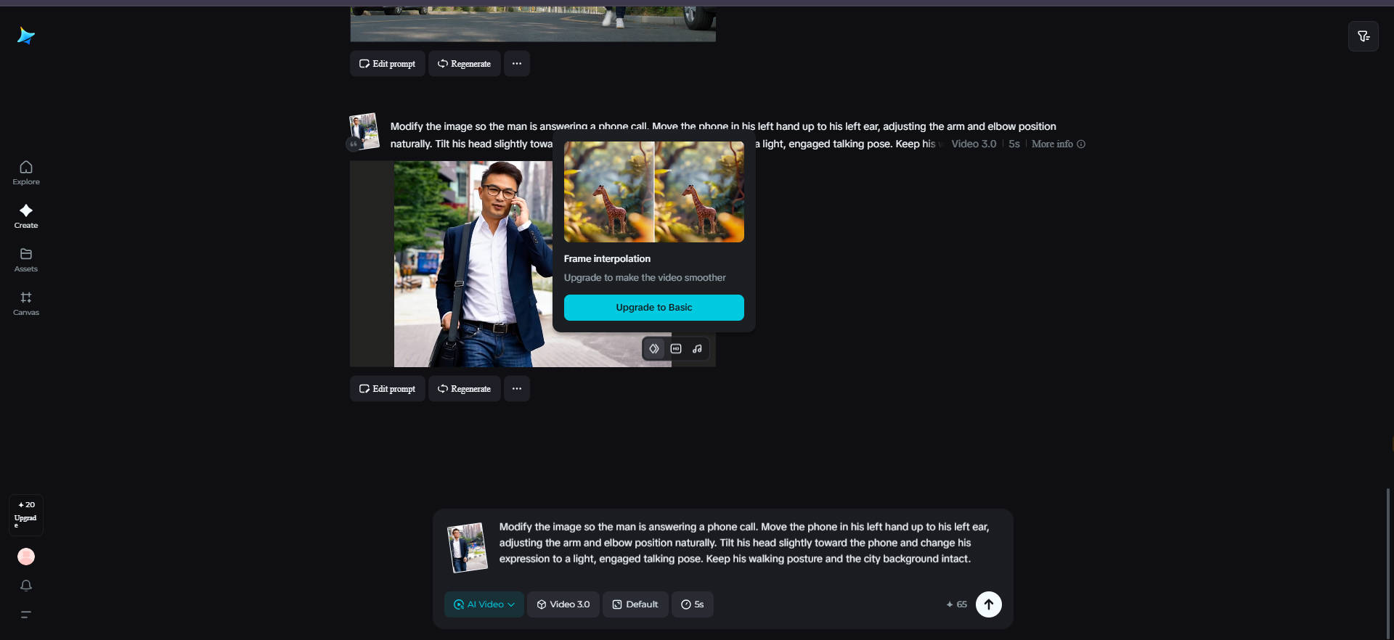Click the lower Edit prompt button
The width and height of the screenshot is (1394, 640).
click(388, 389)
